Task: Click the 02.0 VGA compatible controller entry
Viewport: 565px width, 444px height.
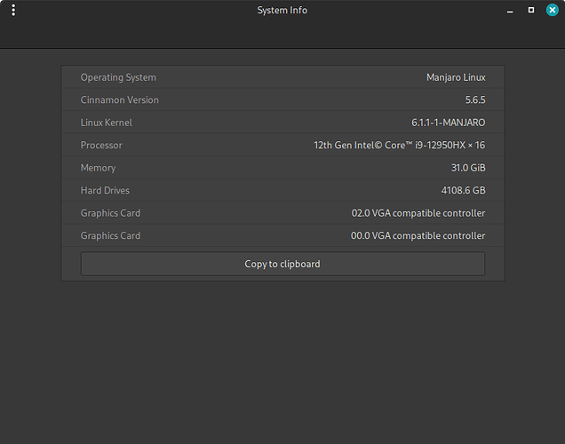Action: (x=418, y=213)
